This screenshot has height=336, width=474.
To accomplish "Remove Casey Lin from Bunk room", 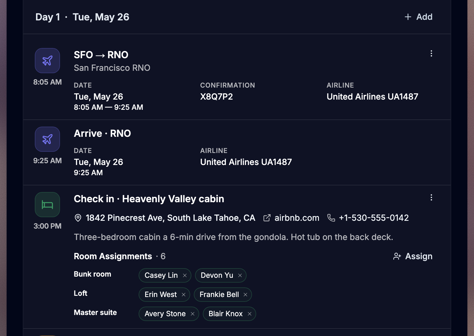I will tap(185, 275).
